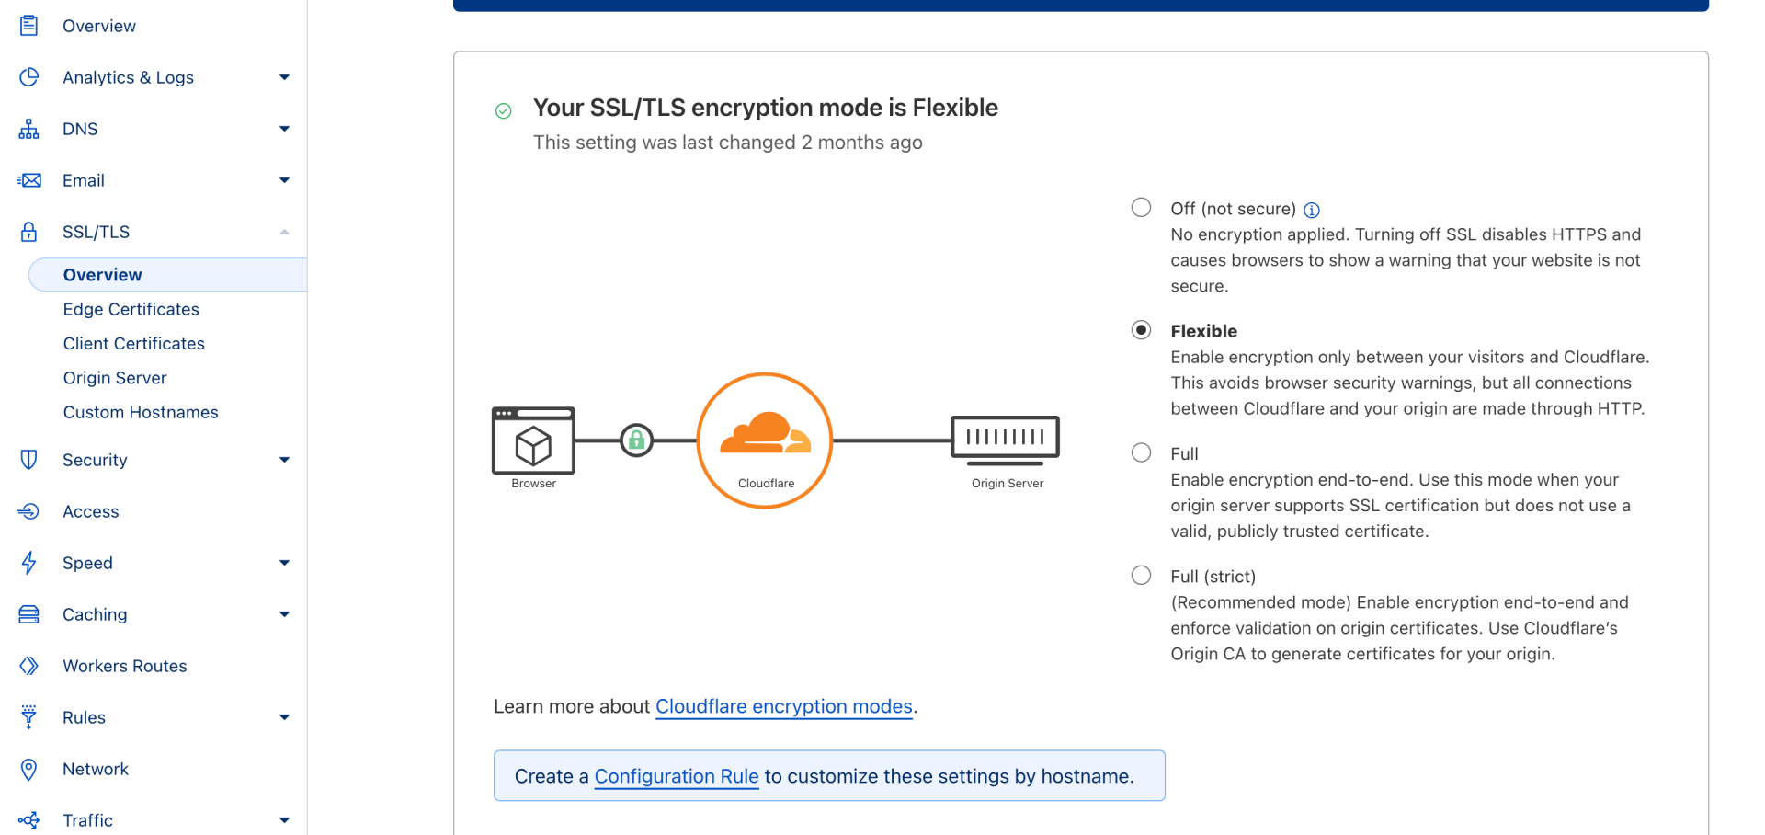The height and width of the screenshot is (835, 1765).
Task: Follow the Configuration Rule link
Action: pyautogui.click(x=677, y=776)
